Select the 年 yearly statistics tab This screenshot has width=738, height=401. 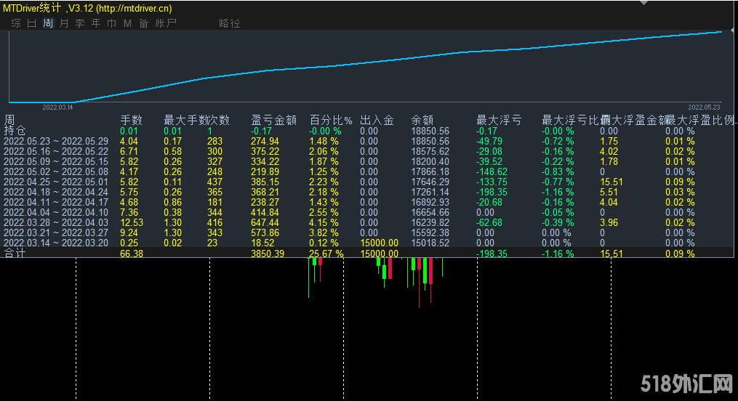click(96, 23)
